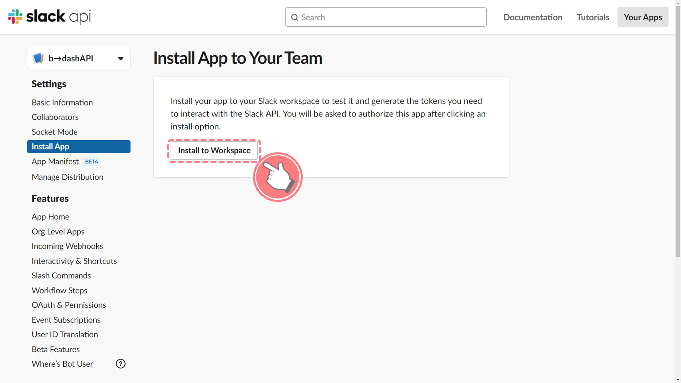Click the Slack API logo

click(49, 16)
